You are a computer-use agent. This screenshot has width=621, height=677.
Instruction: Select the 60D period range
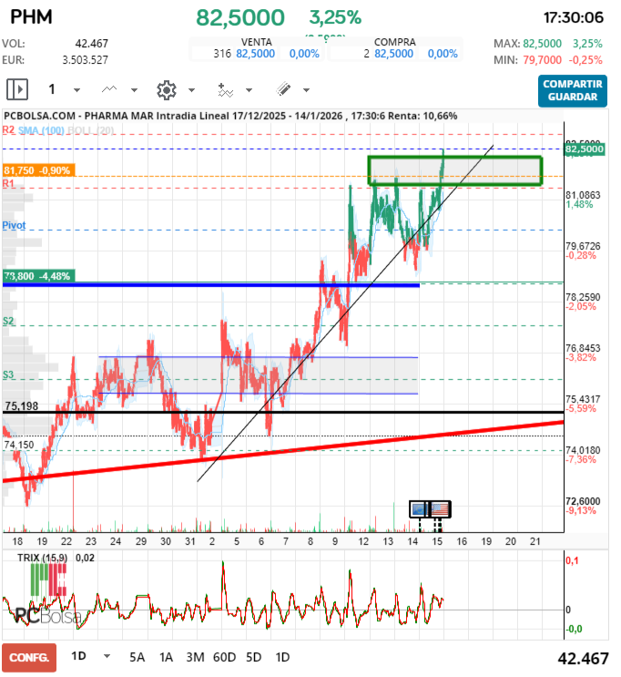[224, 657]
